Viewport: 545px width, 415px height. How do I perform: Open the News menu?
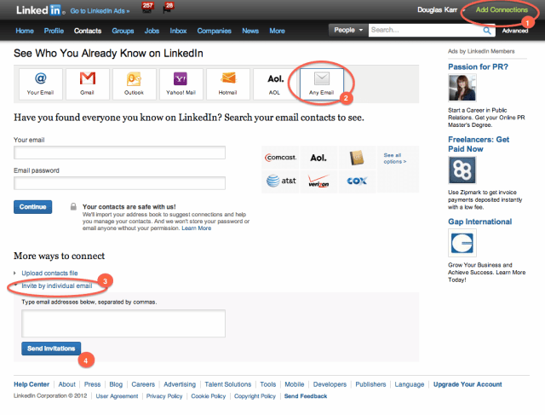click(x=250, y=31)
